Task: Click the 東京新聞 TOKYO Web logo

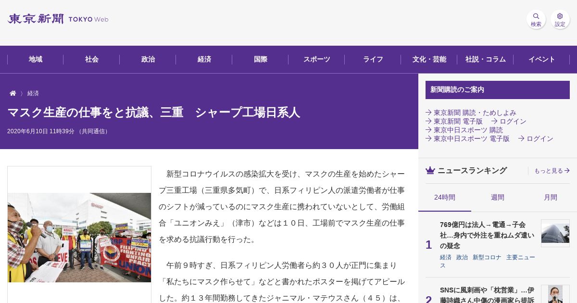Action: tap(58, 19)
